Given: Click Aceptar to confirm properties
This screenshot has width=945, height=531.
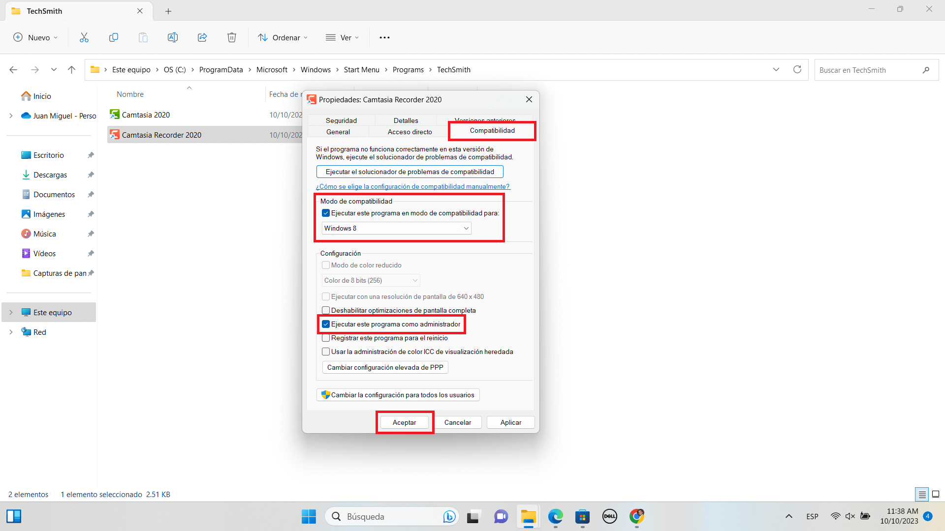Looking at the screenshot, I should pyautogui.click(x=404, y=422).
